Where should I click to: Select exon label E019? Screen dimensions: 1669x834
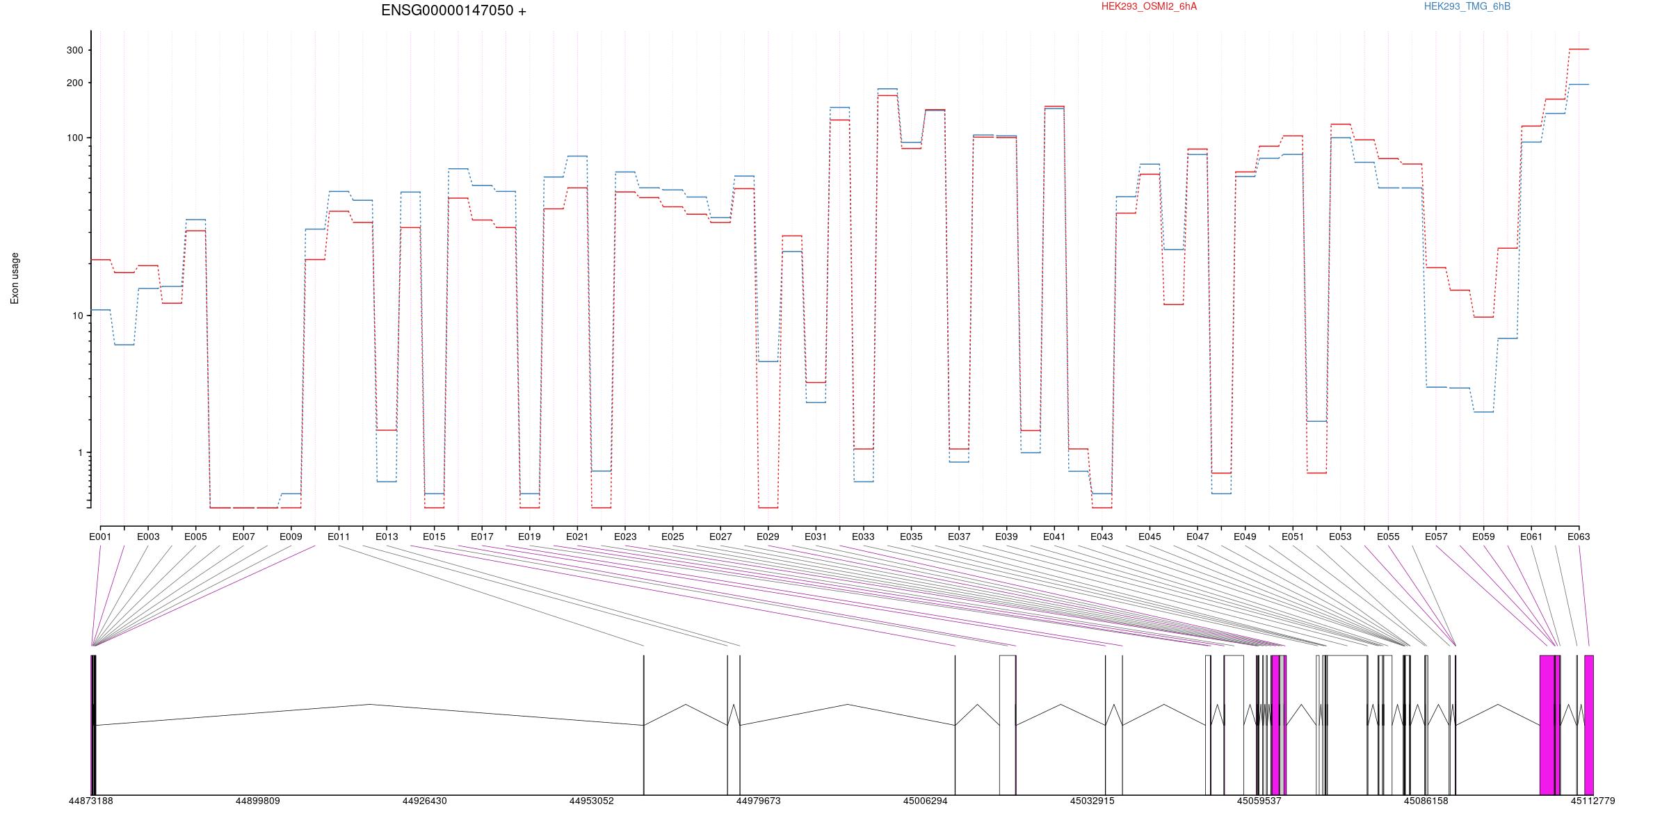click(529, 537)
